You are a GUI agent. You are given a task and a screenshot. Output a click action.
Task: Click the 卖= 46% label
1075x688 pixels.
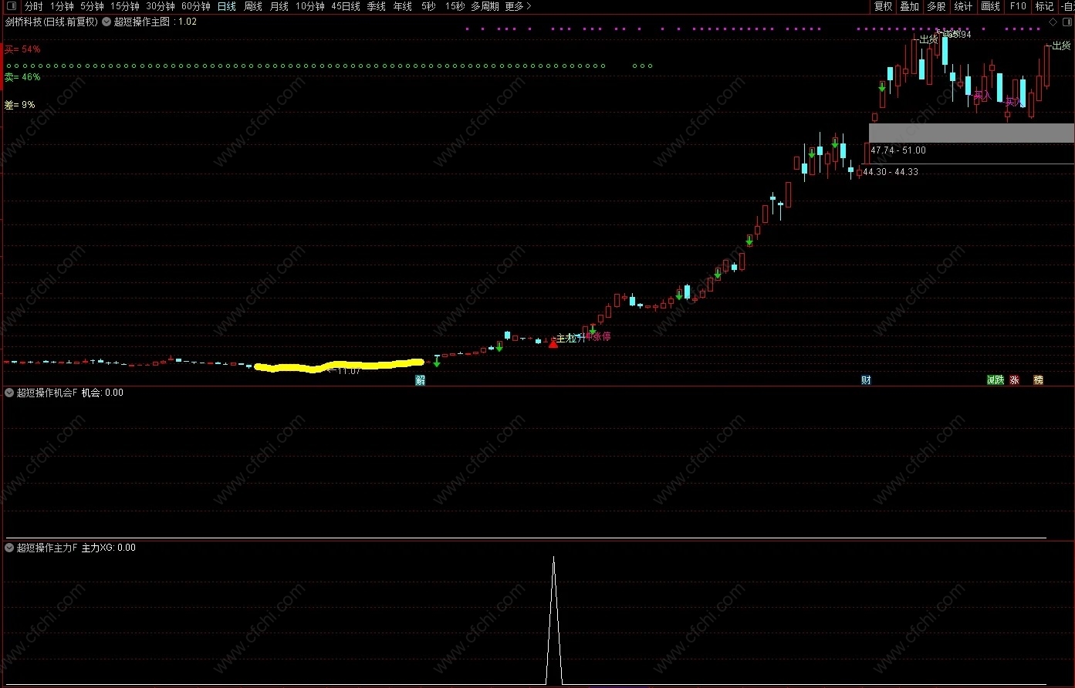tap(22, 77)
